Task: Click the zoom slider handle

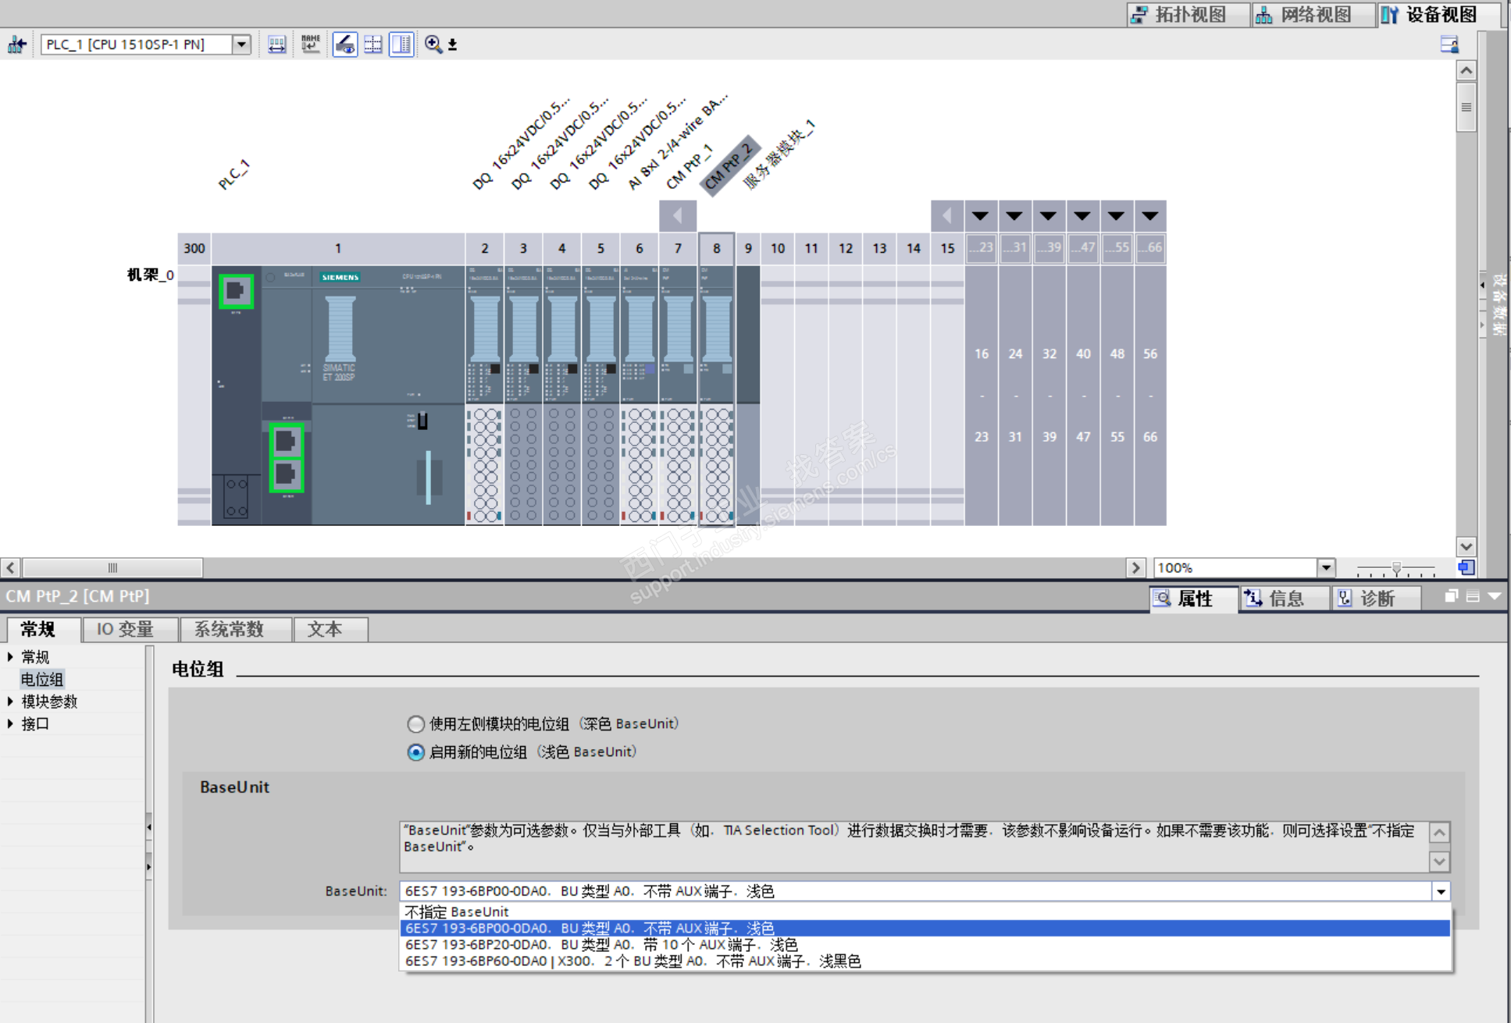Action: (x=1396, y=568)
